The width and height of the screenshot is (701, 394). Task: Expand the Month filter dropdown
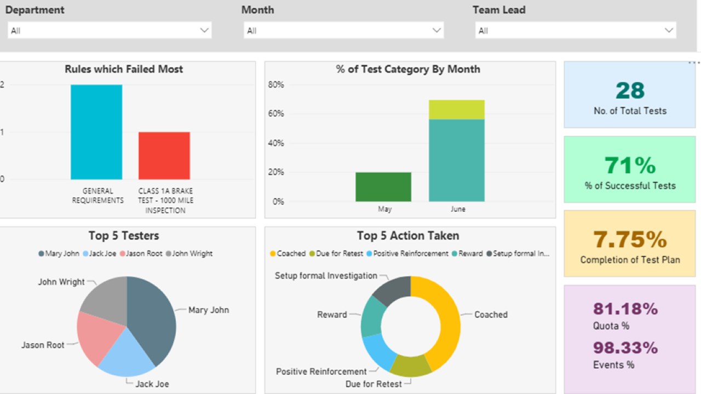point(343,31)
